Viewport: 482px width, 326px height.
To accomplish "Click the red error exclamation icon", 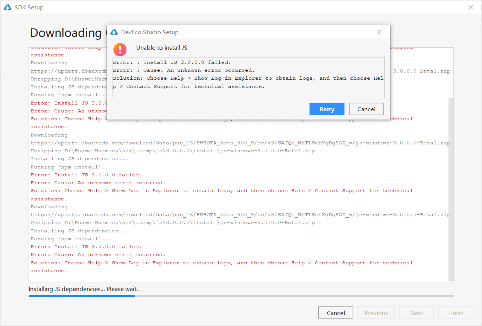I will (x=120, y=49).
